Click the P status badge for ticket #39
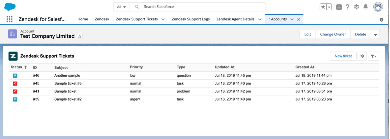390x139 pixels. 15,99
